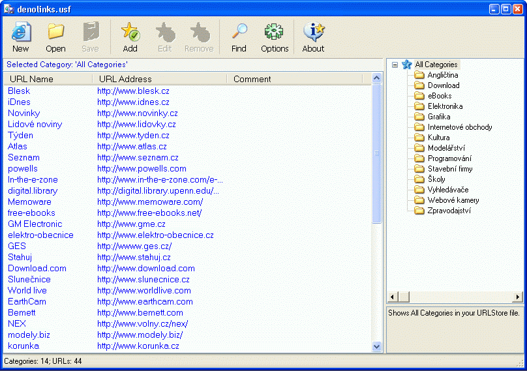527x371 pixels.
Task: Select the Novinky URL entry
Action: (24, 113)
